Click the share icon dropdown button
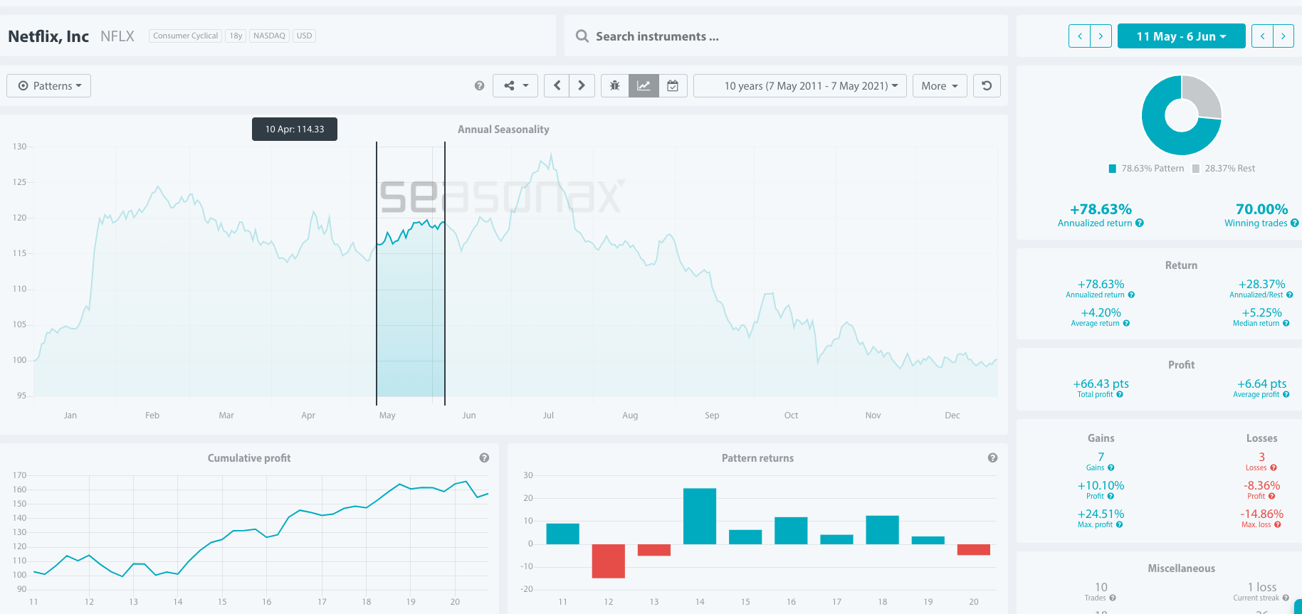 tap(516, 86)
